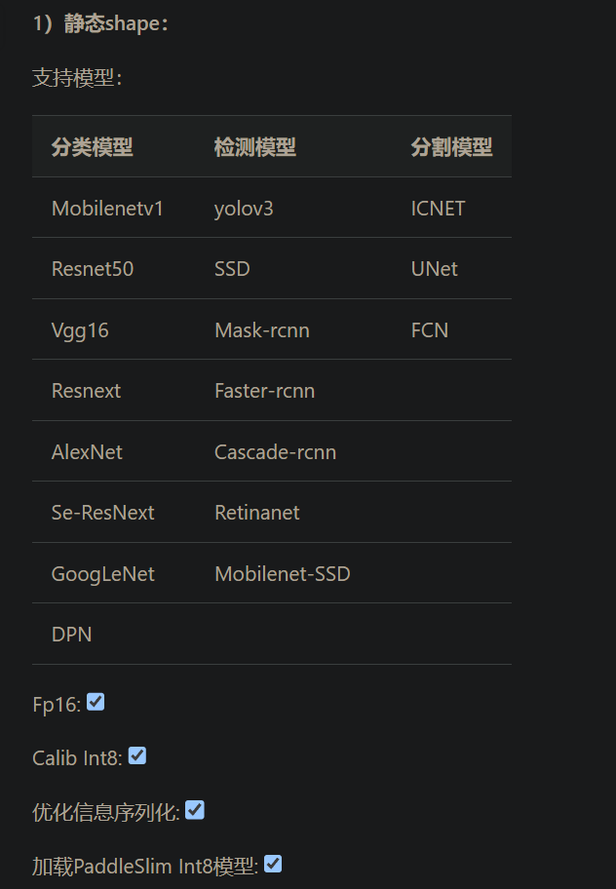Click the Cascade-rcnn entry
This screenshot has height=889, width=616.
[x=276, y=451]
